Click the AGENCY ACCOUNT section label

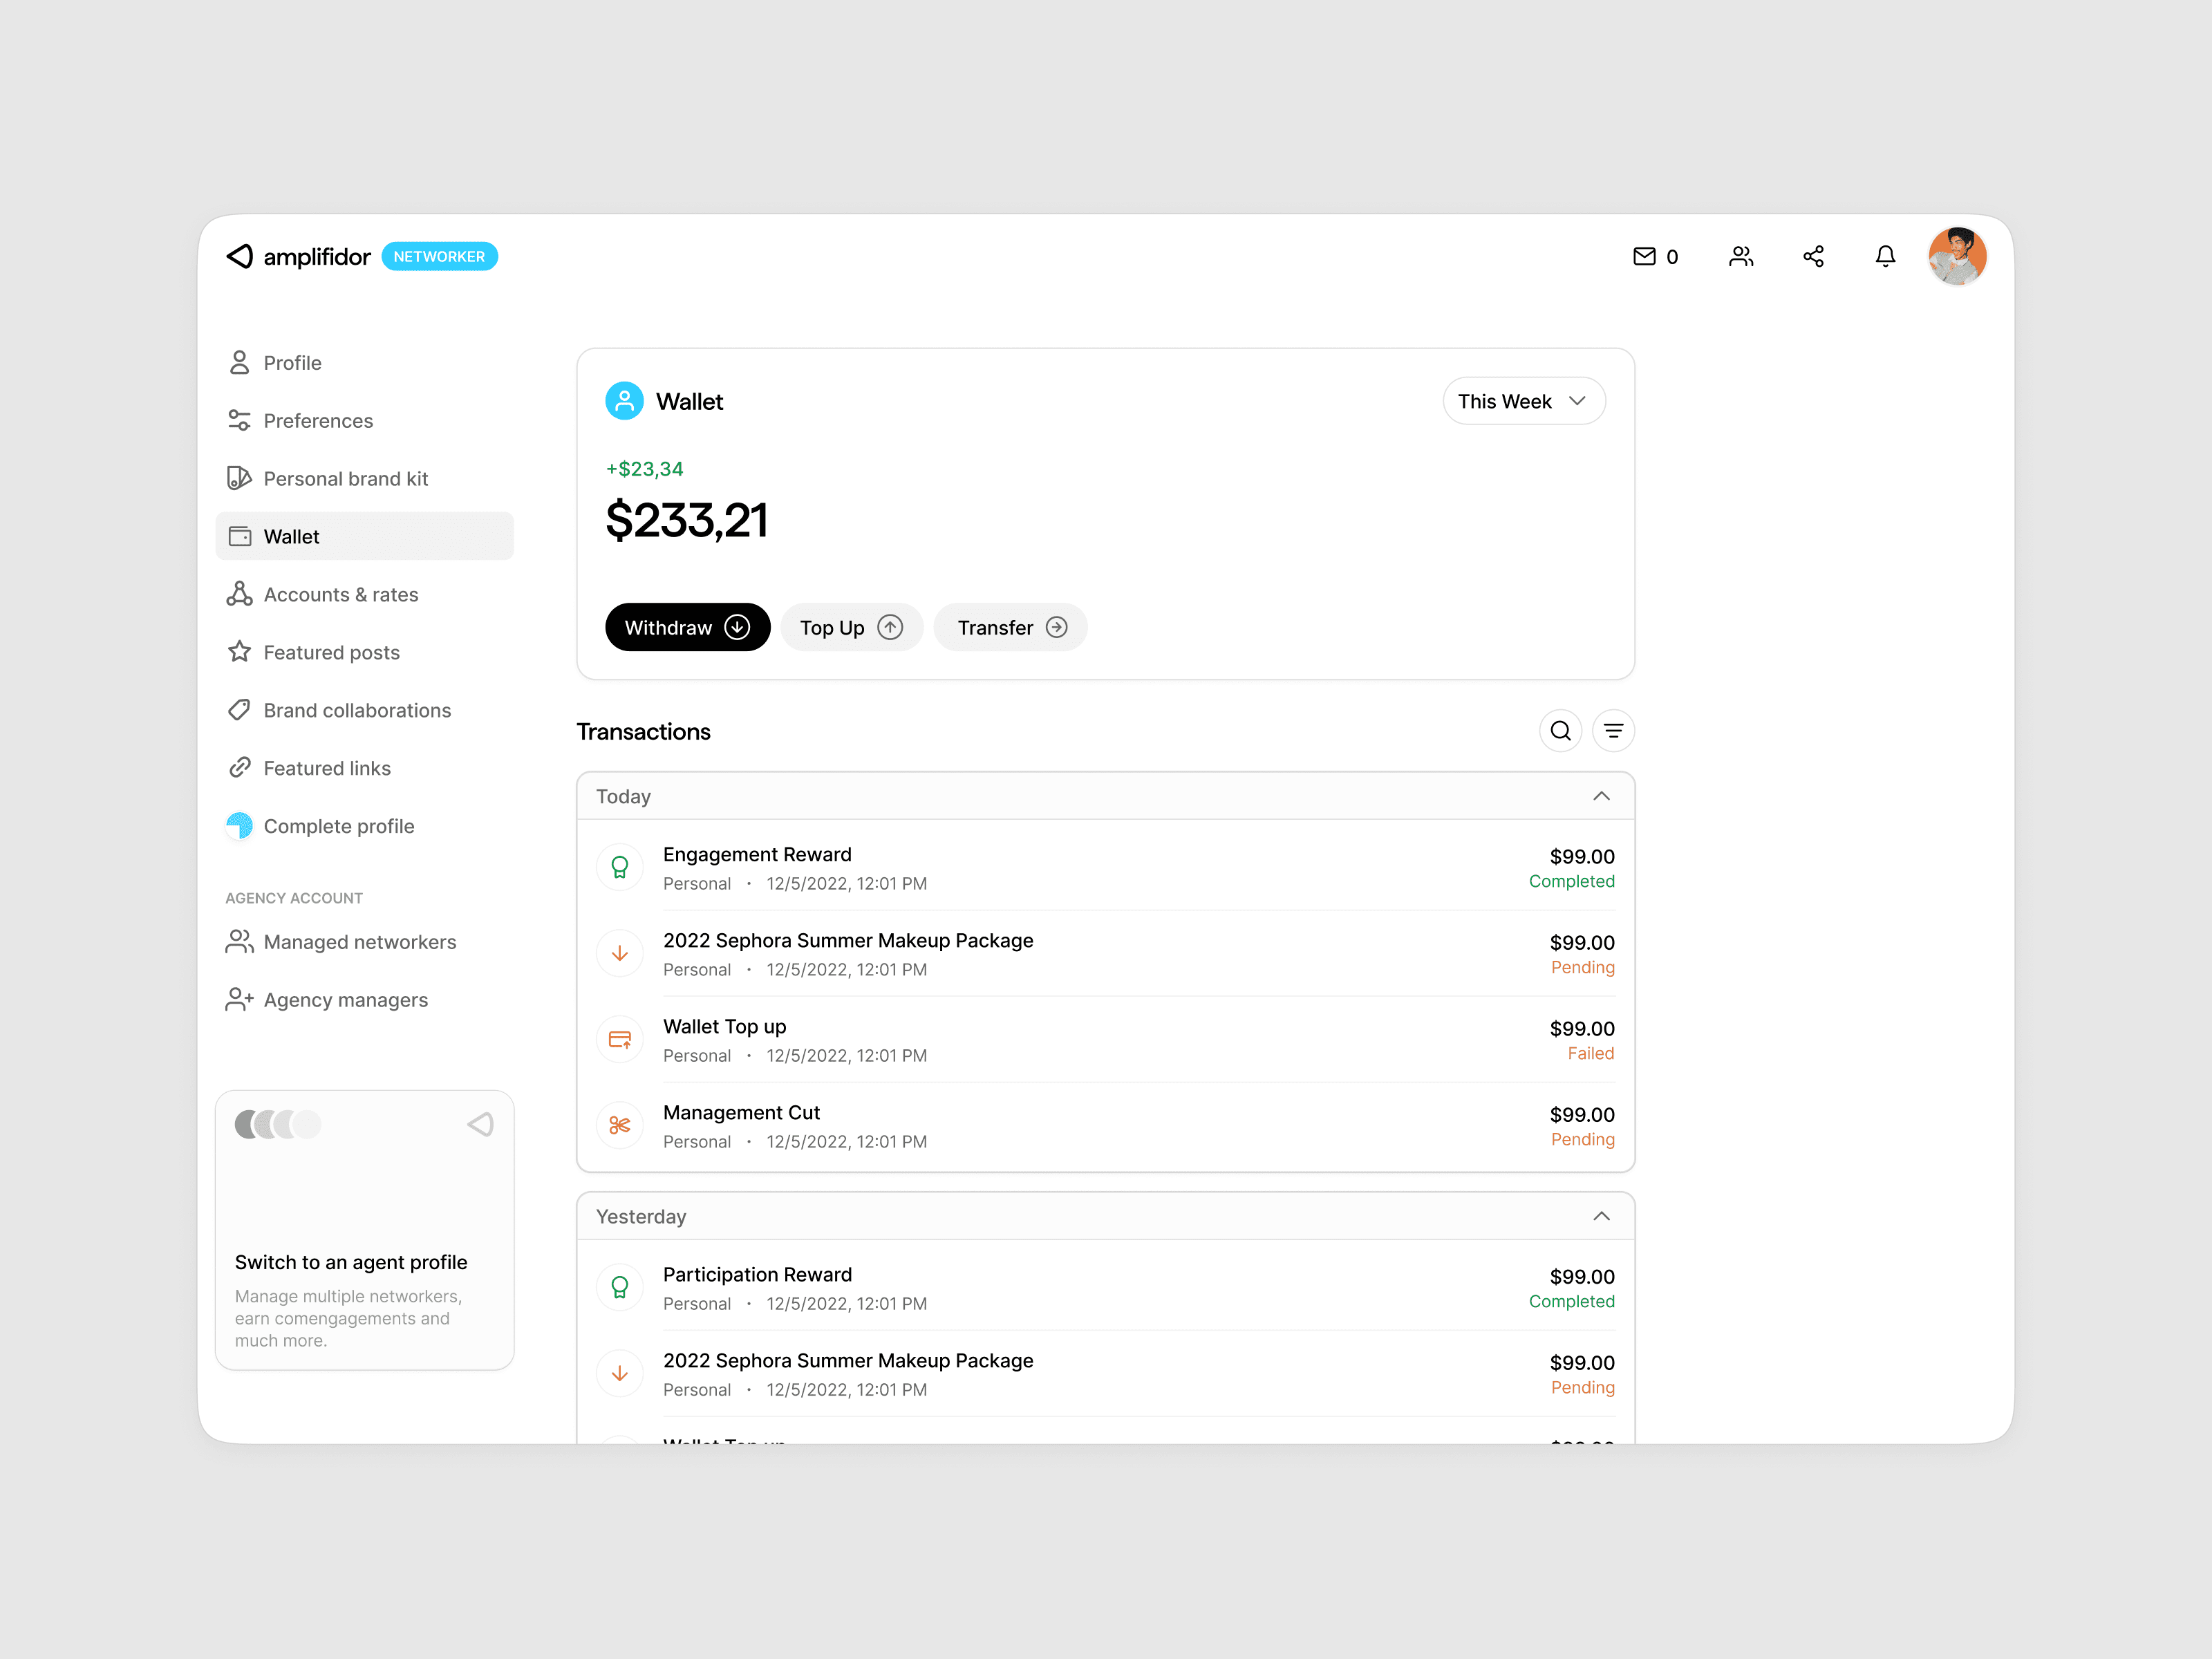(294, 898)
